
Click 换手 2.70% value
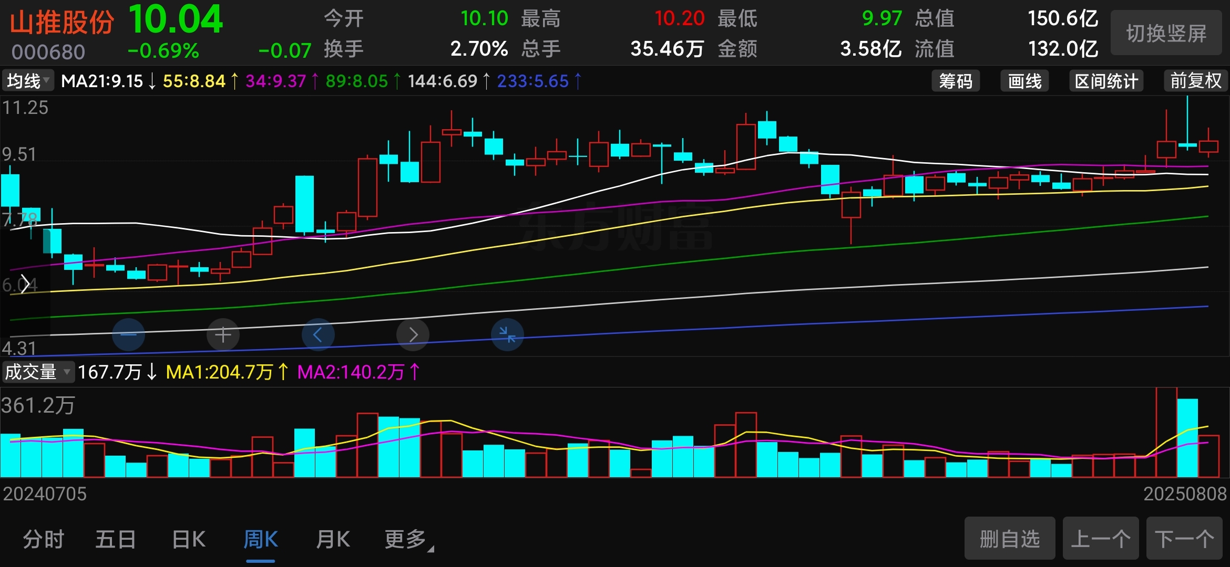479,49
